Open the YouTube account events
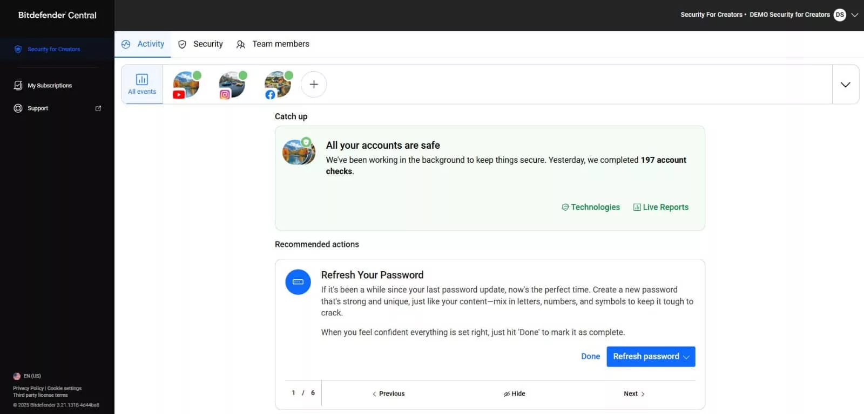The height and width of the screenshot is (414, 864). pyautogui.click(x=186, y=85)
